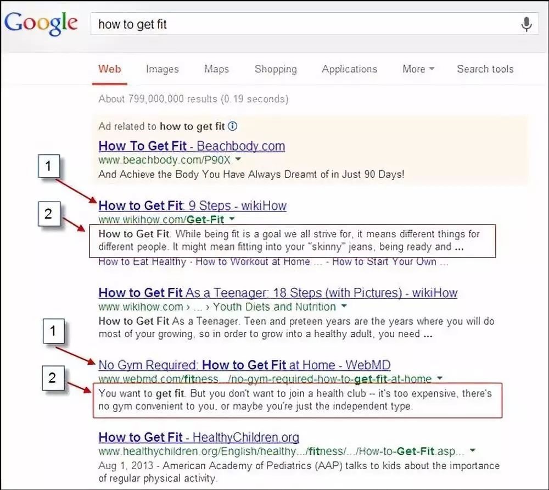Expand dropdown after 'Youth Diets and Nutrition'
The image size is (549, 490).
click(x=344, y=306)
